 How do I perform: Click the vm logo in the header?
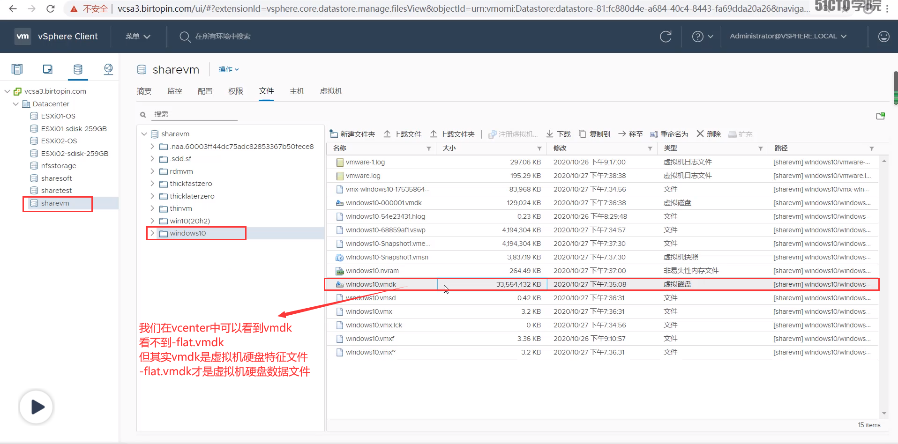tap(22, 37)
